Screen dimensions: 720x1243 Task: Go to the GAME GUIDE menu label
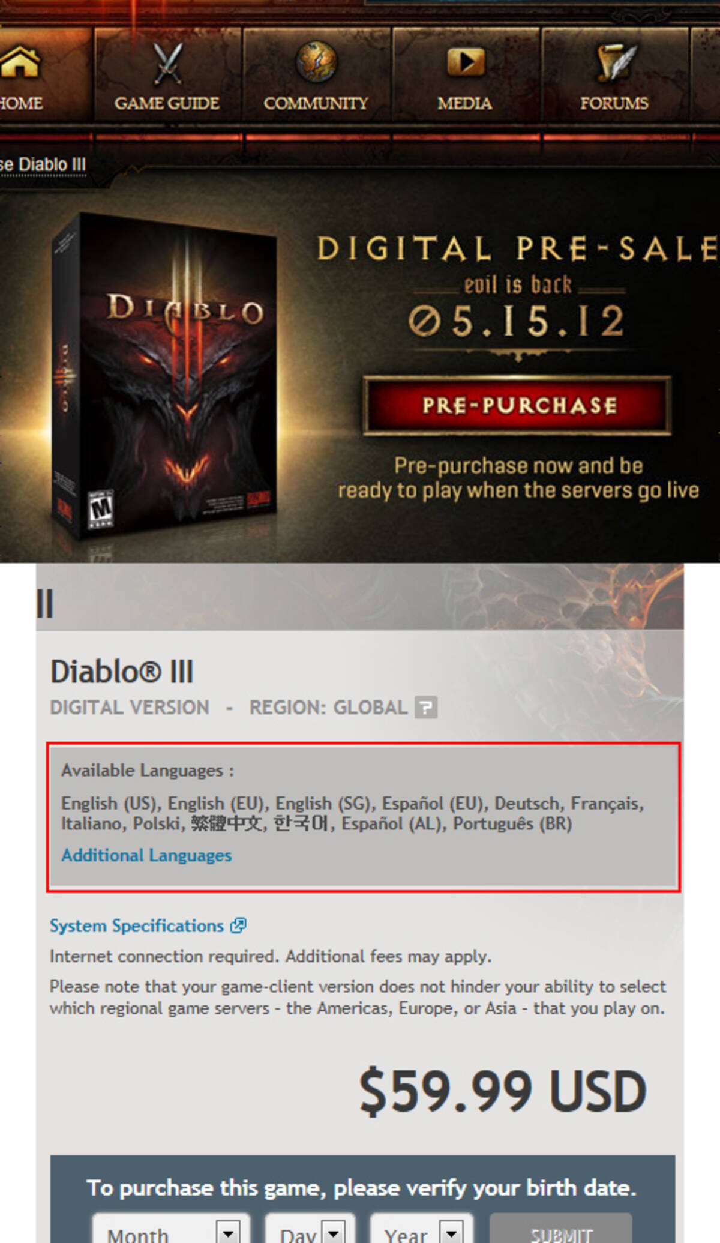[x=167, y=103]
